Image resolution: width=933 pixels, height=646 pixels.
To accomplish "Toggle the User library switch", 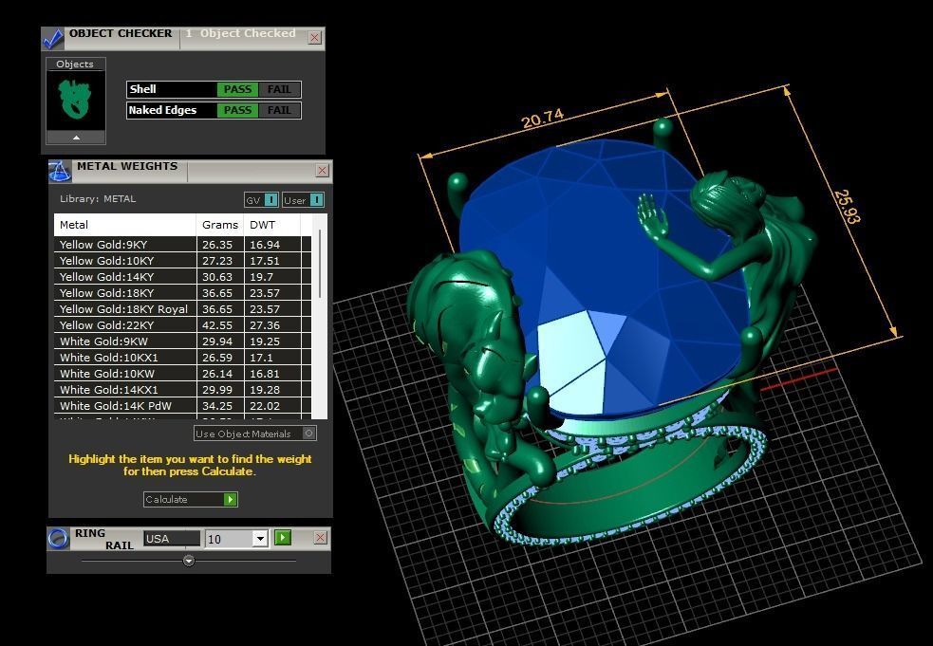I will click(x=303, y=200).
